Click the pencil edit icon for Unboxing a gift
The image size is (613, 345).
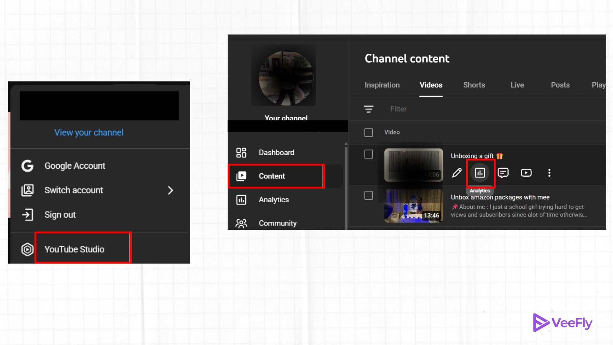(x=457, y=173)
